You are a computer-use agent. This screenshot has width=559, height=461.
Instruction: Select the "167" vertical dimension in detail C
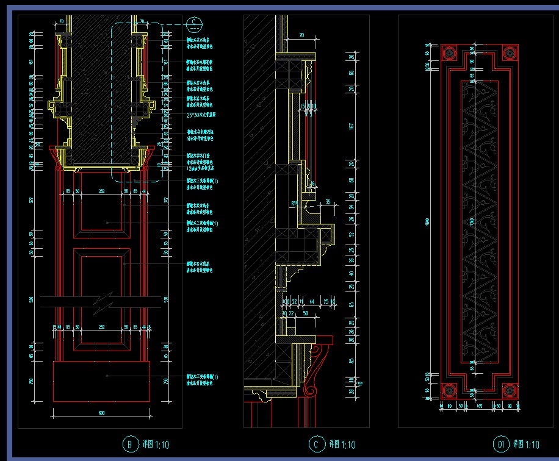click(x=352, y=126)
